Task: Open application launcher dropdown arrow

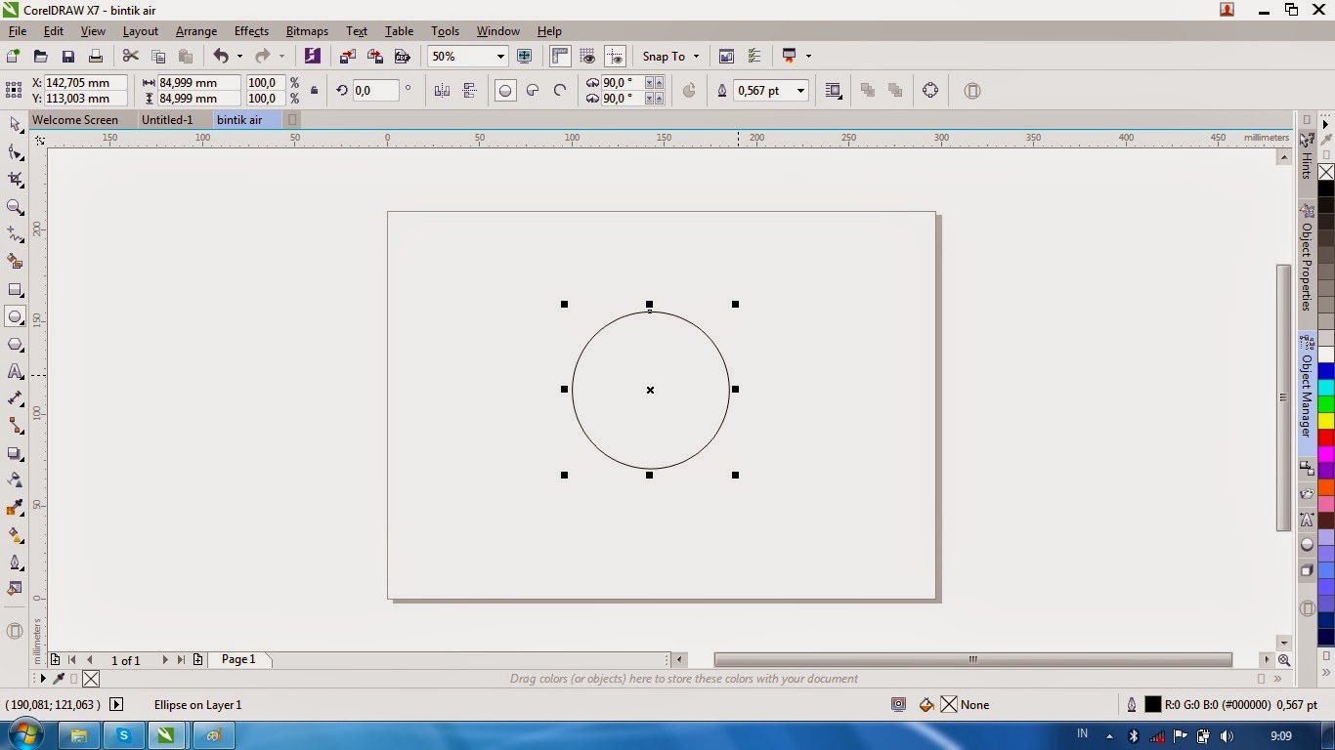Action: point(808,57)
